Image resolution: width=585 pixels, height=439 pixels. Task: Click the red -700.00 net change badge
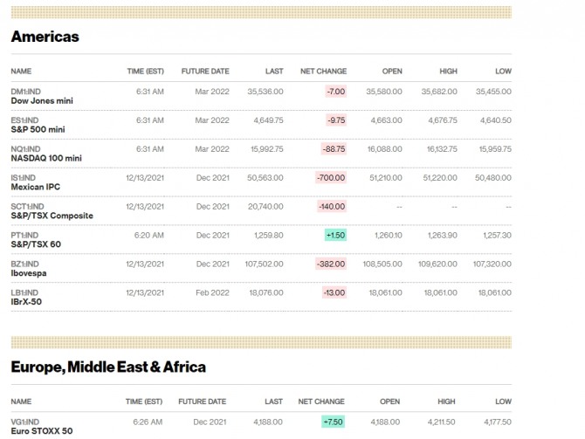click(x=330, y=177)
